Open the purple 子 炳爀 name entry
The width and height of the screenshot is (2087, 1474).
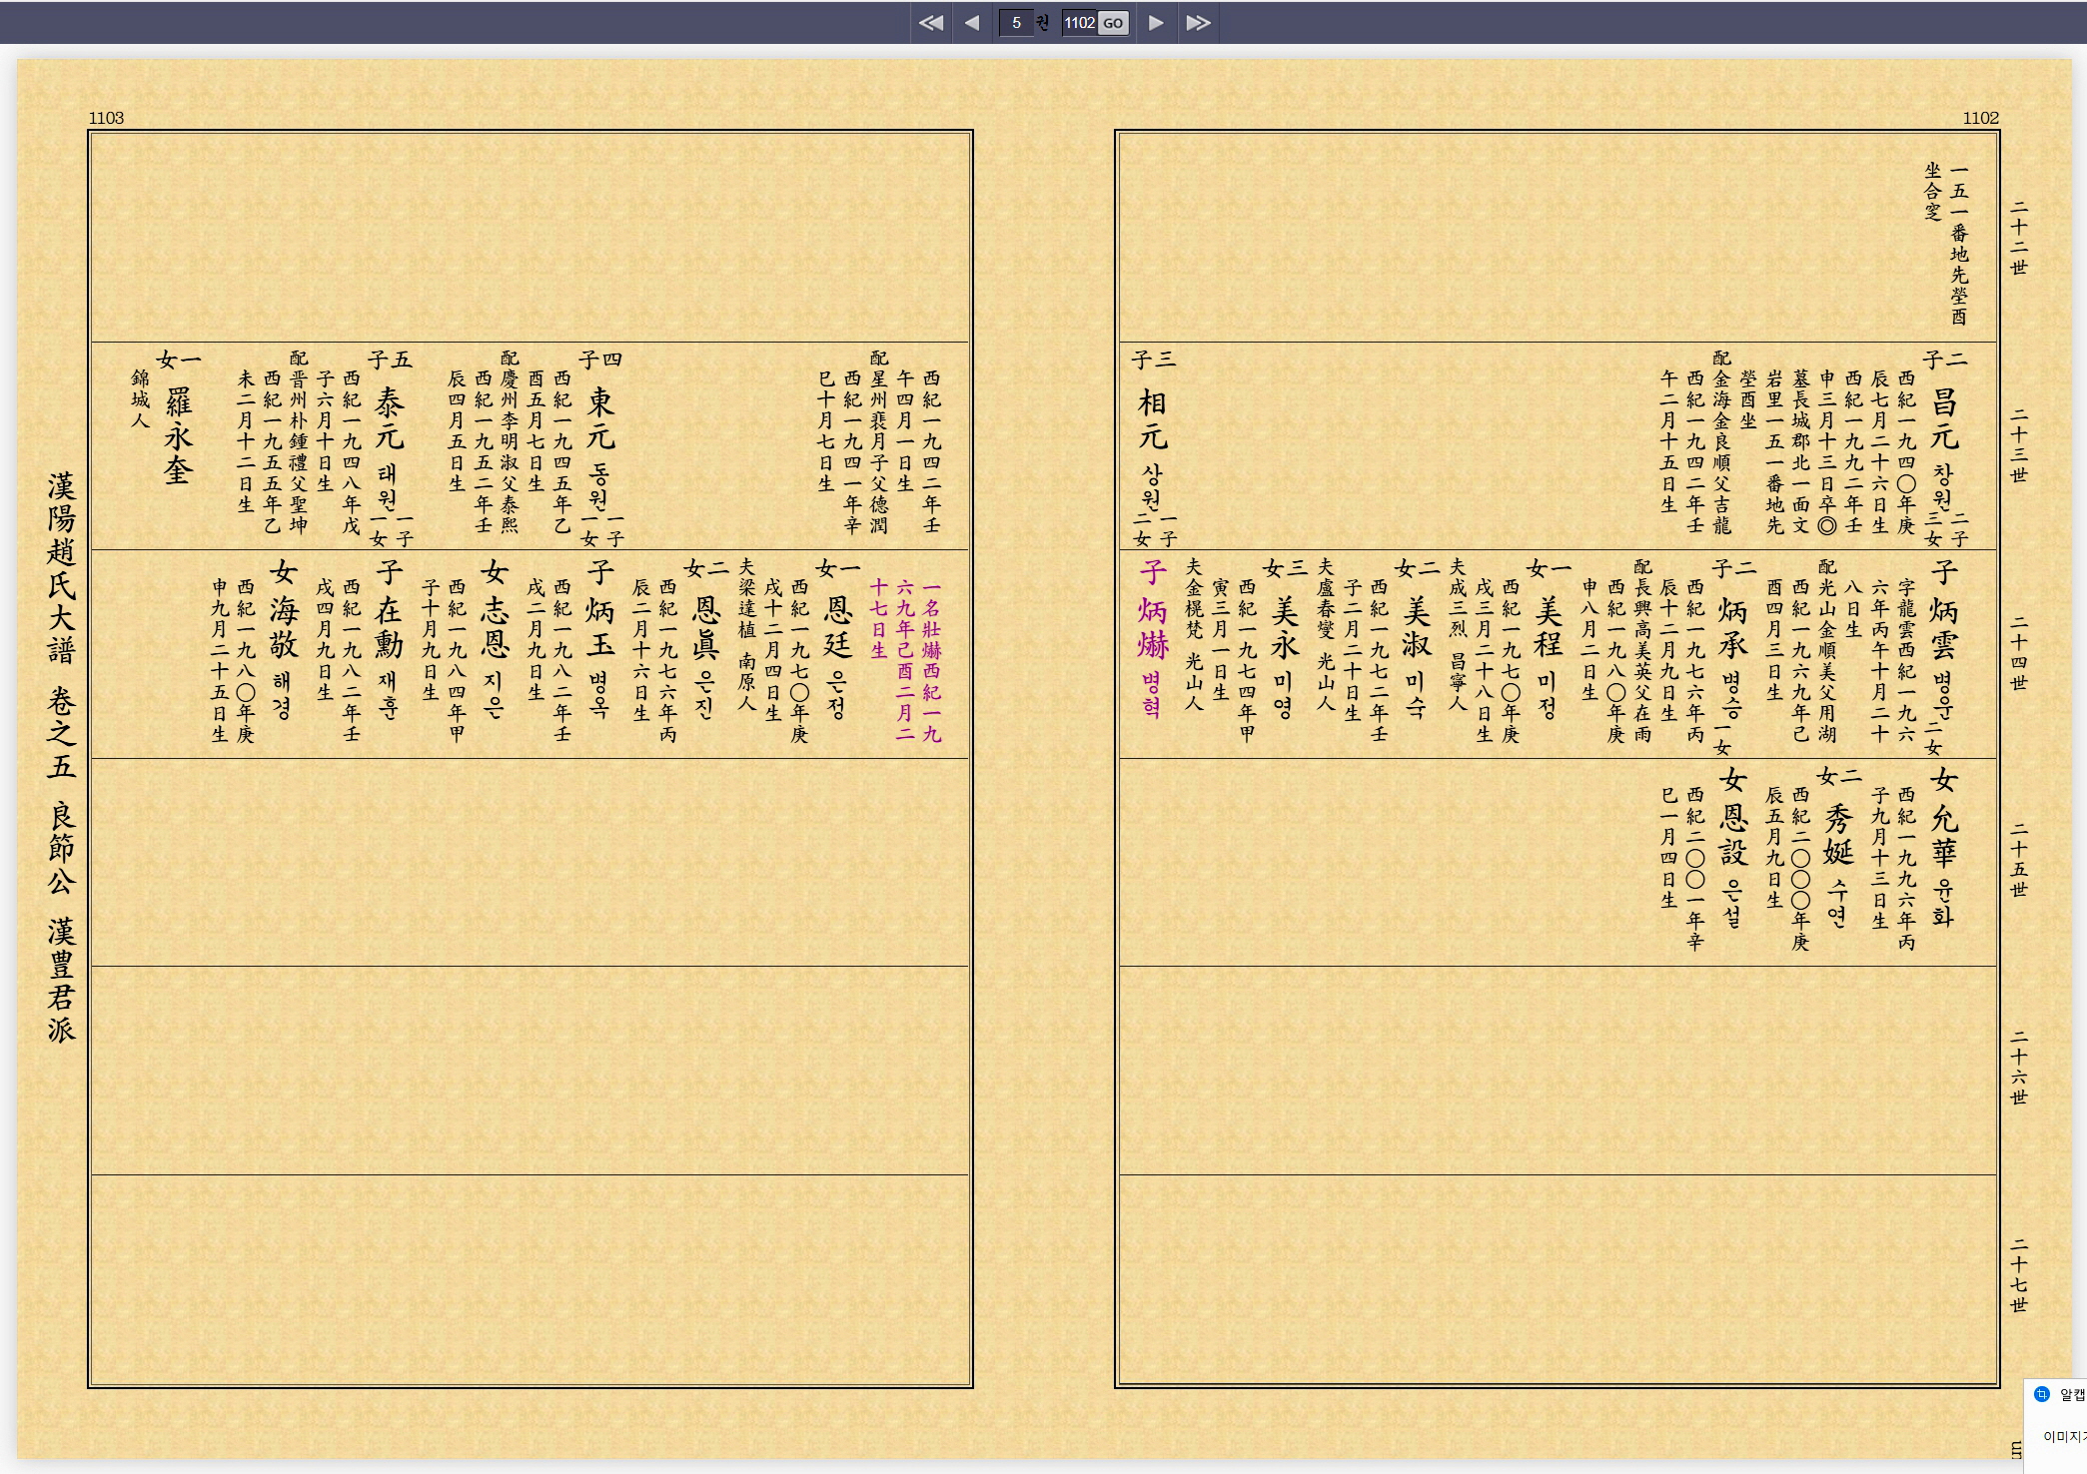[x=1153, y=627]
